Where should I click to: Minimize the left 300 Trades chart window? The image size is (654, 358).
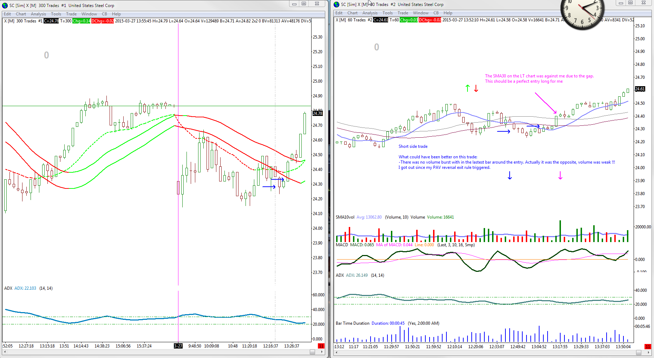(294, 4)
